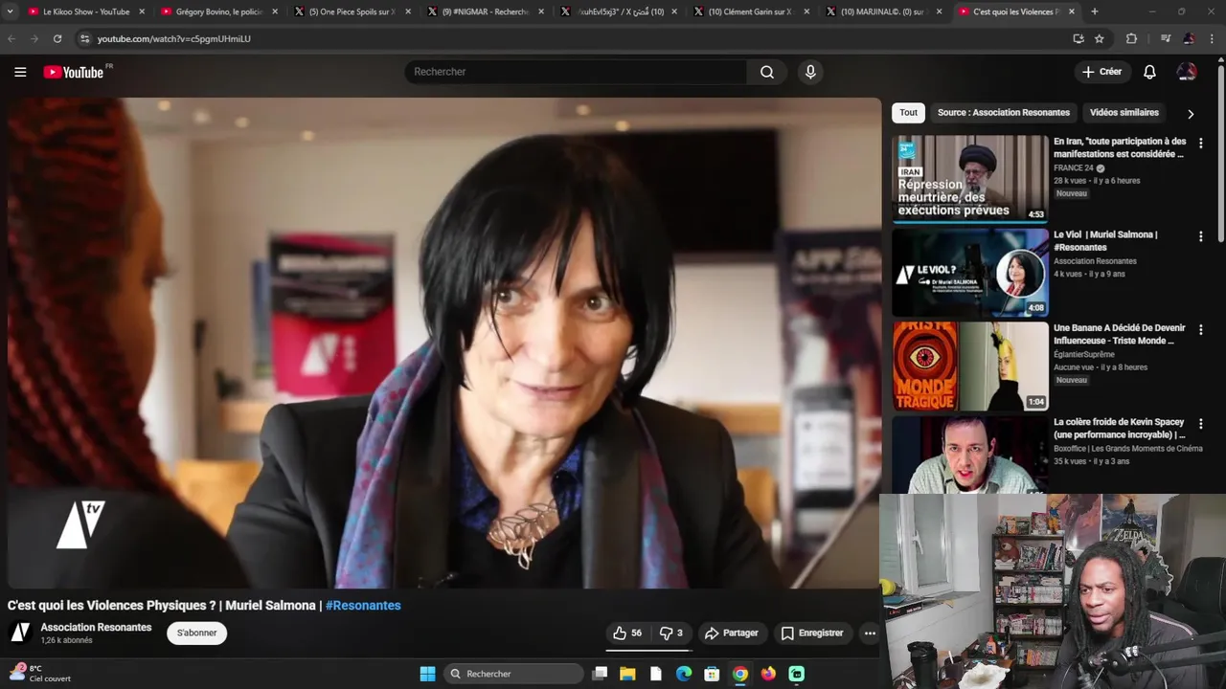Dislike the video with thumbs down
The image size is (1226, 689).
[671, 633]
